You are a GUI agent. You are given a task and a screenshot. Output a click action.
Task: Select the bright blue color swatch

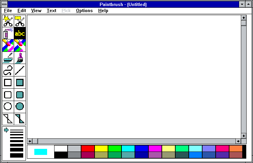pos(142,149)
